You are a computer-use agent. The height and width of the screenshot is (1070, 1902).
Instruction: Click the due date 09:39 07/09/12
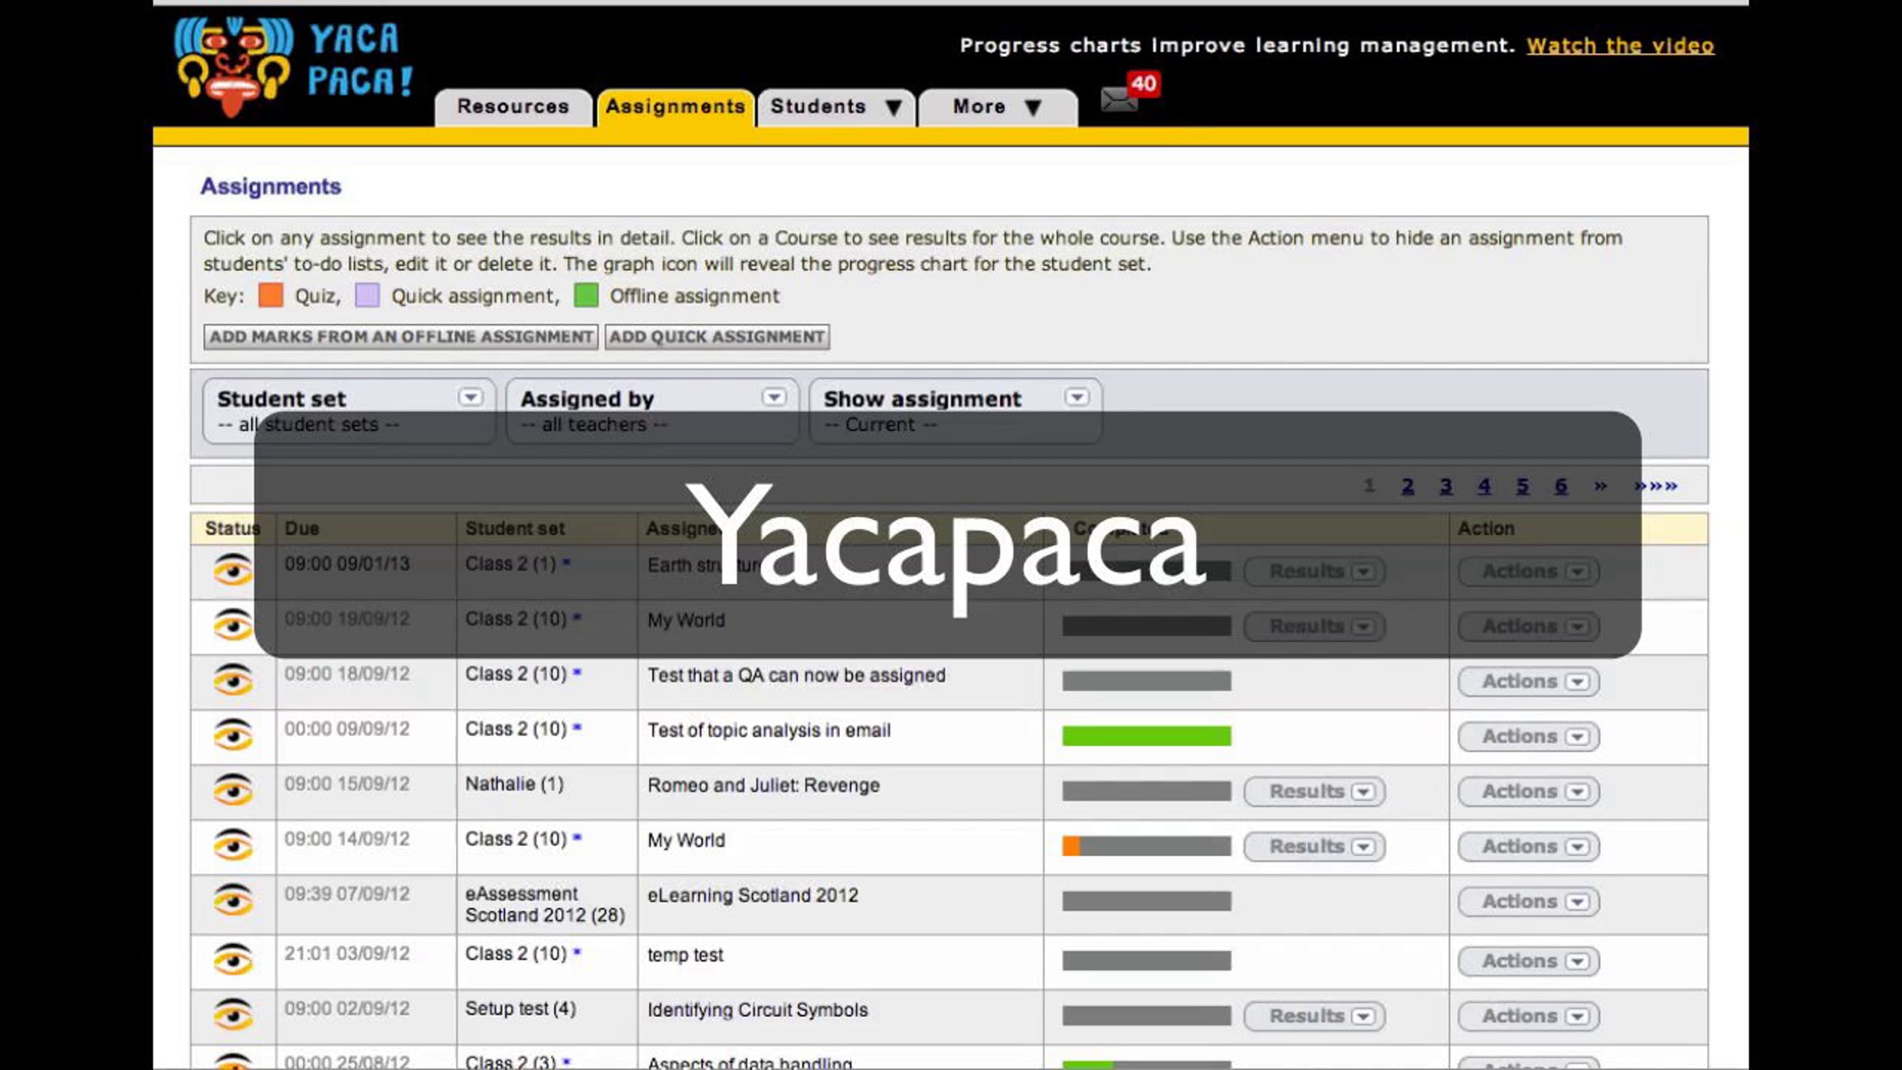347,894
